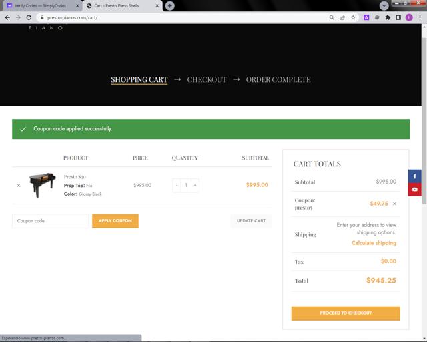Click the Cart Totals heading
The width and height of the screenshot is (427, 342).
317,164
